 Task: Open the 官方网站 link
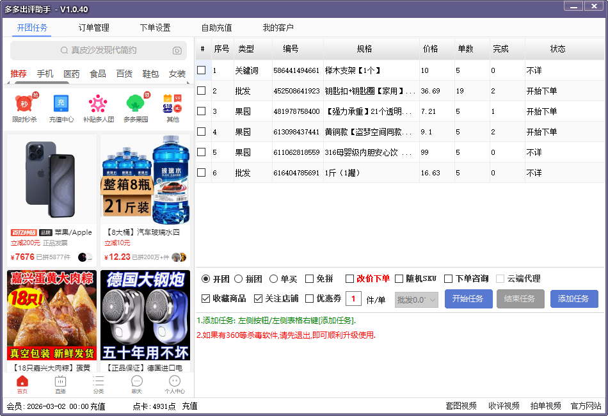tap(586, 406)
